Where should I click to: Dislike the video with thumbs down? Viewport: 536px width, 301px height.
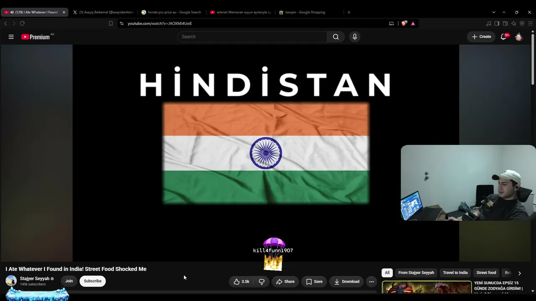[262, 282]
